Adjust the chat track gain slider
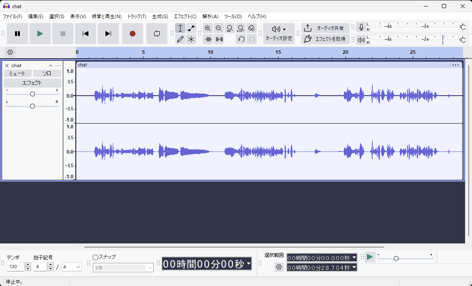Viewport: 472px width, 286px height. pos(32,94)
